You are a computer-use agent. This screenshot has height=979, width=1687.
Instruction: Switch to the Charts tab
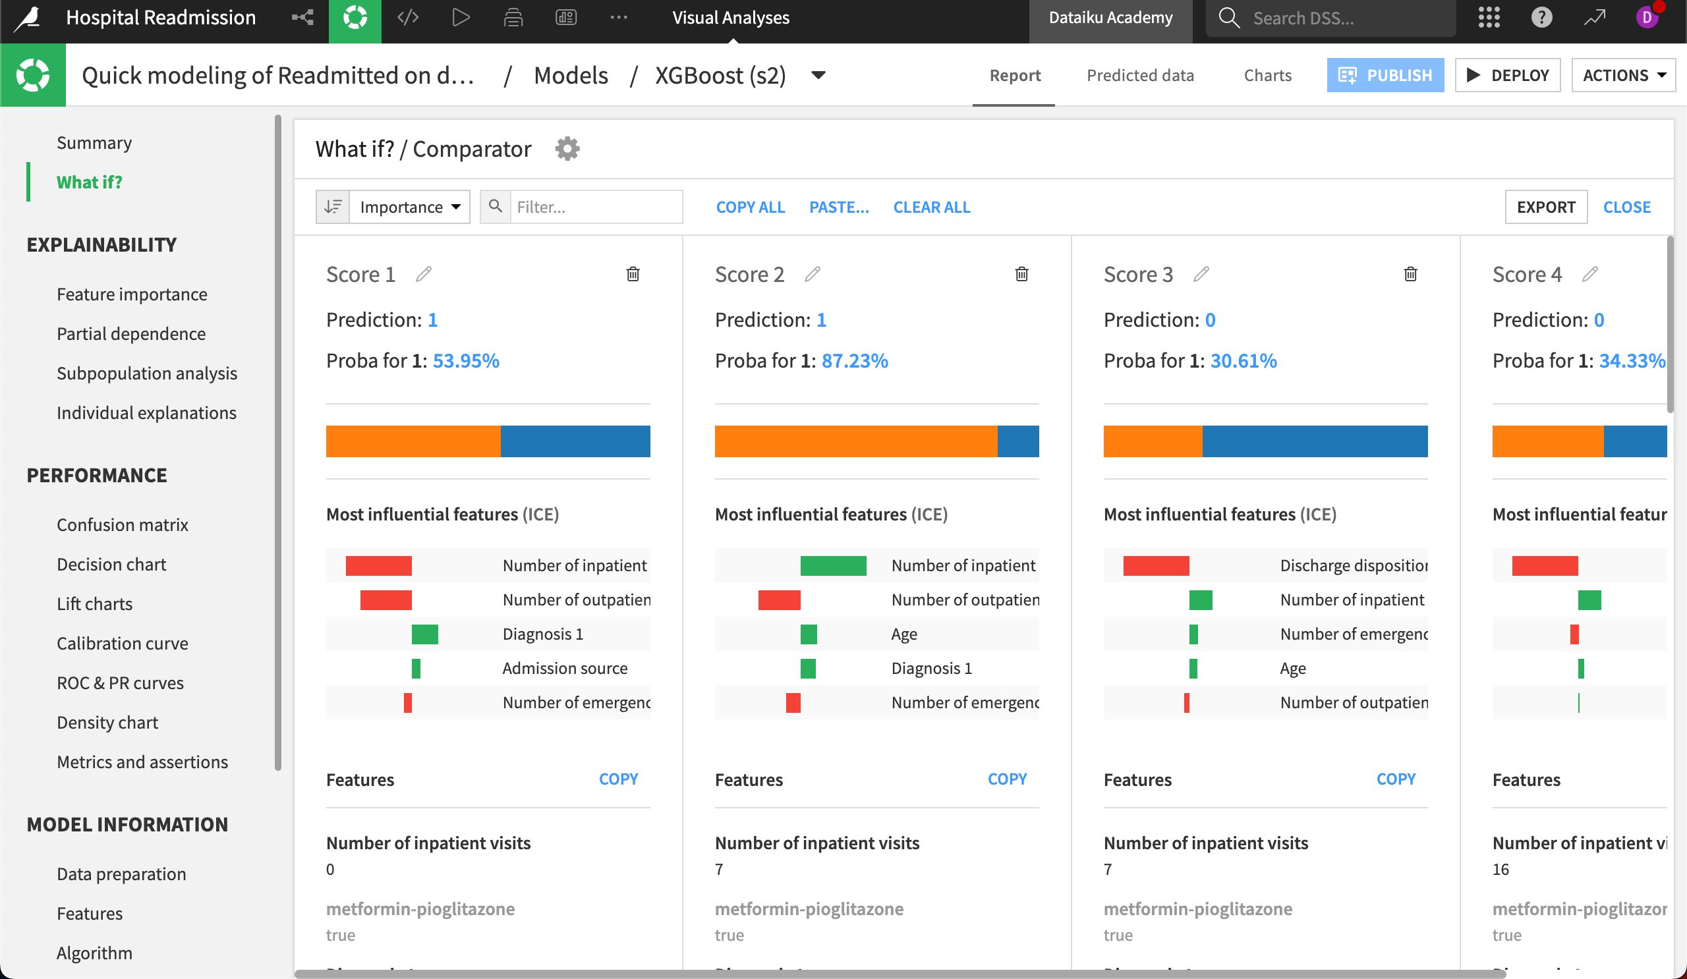(x=1266, y=74)
